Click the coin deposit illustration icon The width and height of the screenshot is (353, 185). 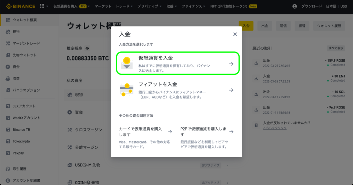[x=127, y=63]
